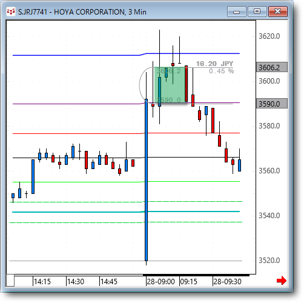304x303 pixels.
Task: Click the horizontal scrollbar below the chart
Action: 131,275
